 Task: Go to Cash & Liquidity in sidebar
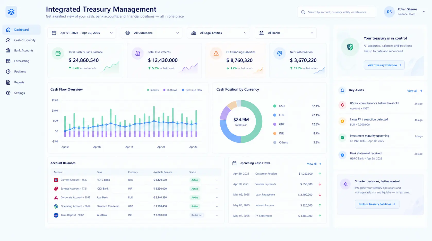click(22, 40)
